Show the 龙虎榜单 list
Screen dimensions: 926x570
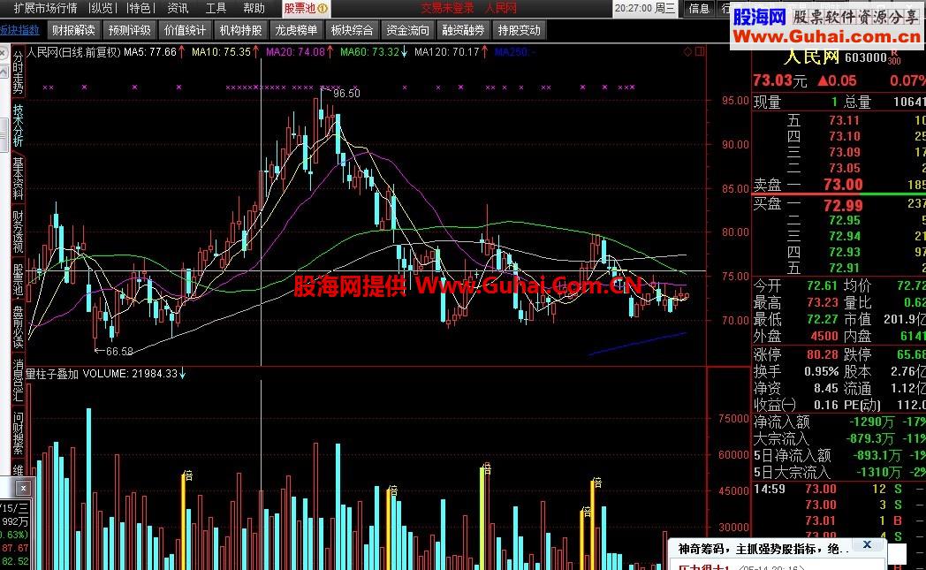(x=296, y=30)
